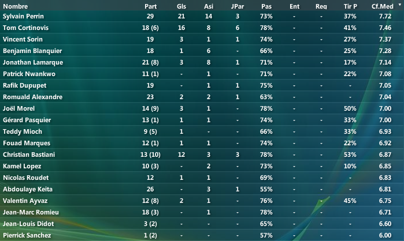This screenshot has width=404, height=241.
Task: Select Jean-Louis Didot row
Action: tap(202, 224)
